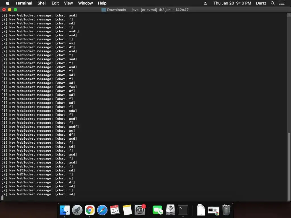
Task: Open the View menu
Action: click(x=68, y=3)
